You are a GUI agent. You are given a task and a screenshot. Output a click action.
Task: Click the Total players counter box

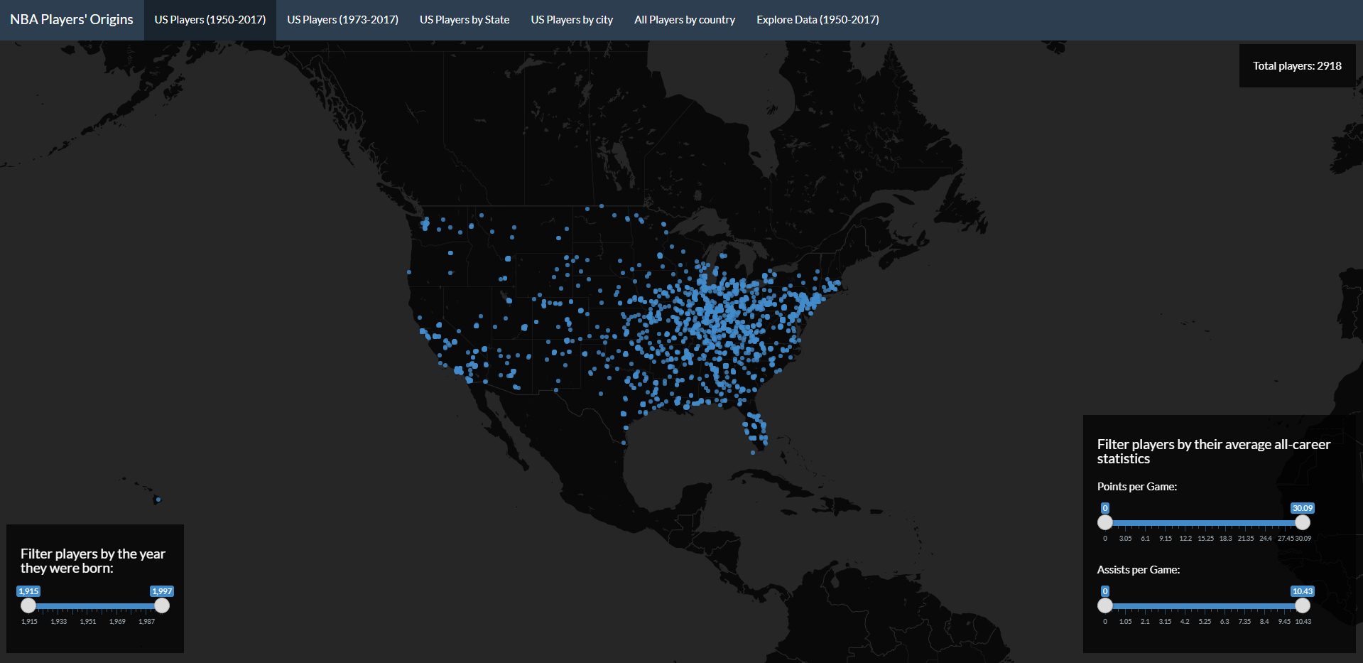click(1297, 66)
